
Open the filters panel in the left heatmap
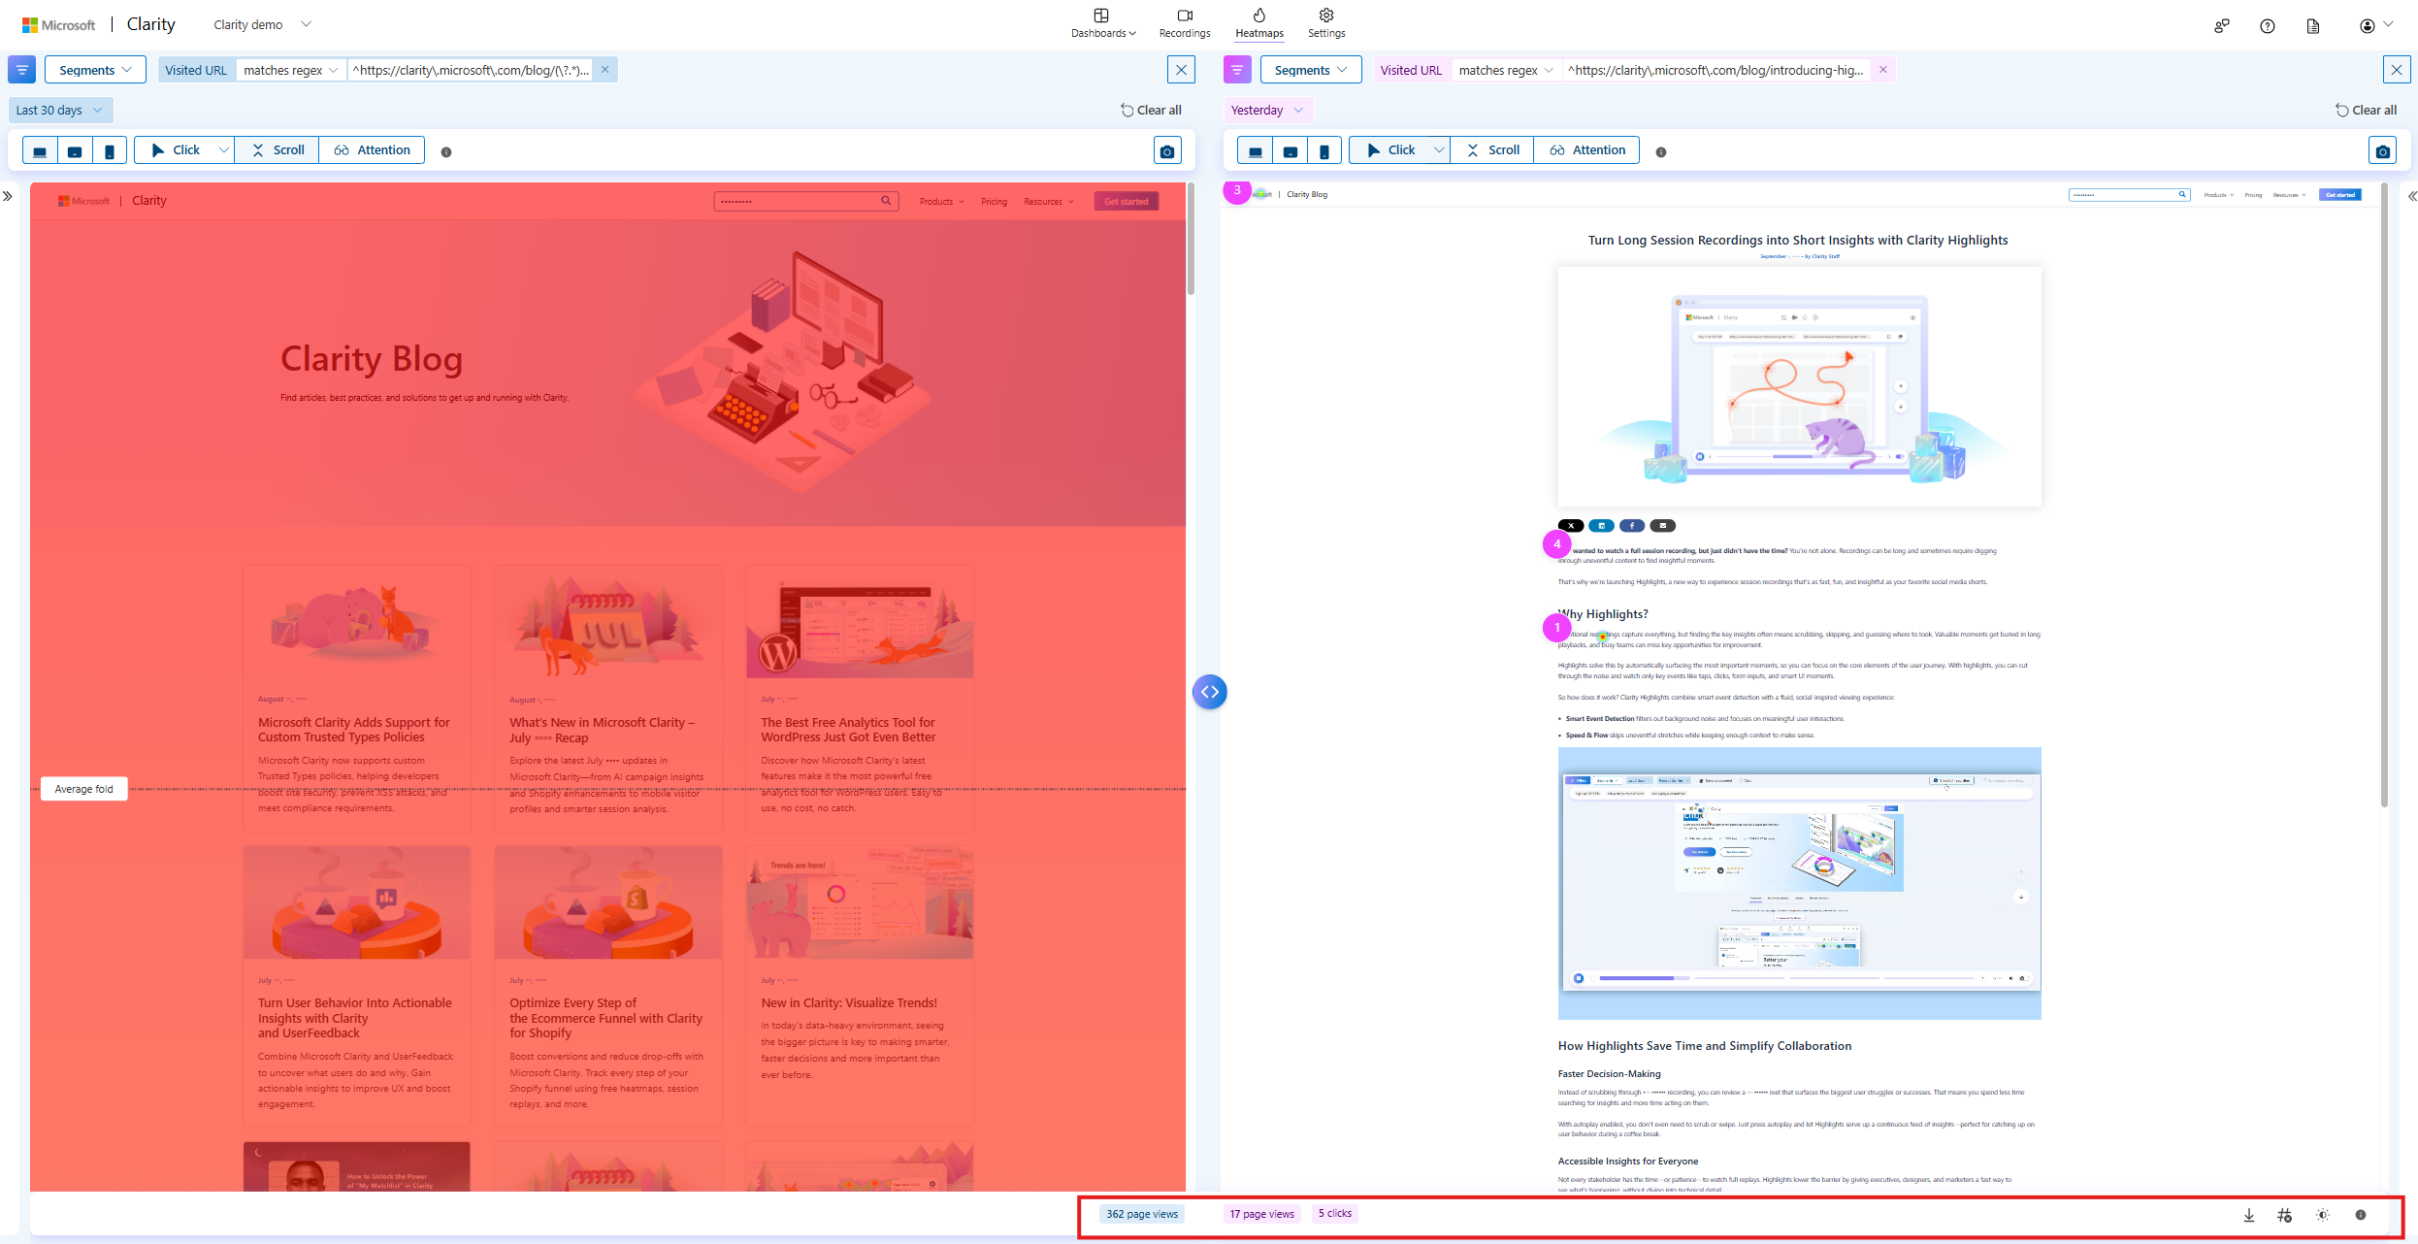[21, 70]
